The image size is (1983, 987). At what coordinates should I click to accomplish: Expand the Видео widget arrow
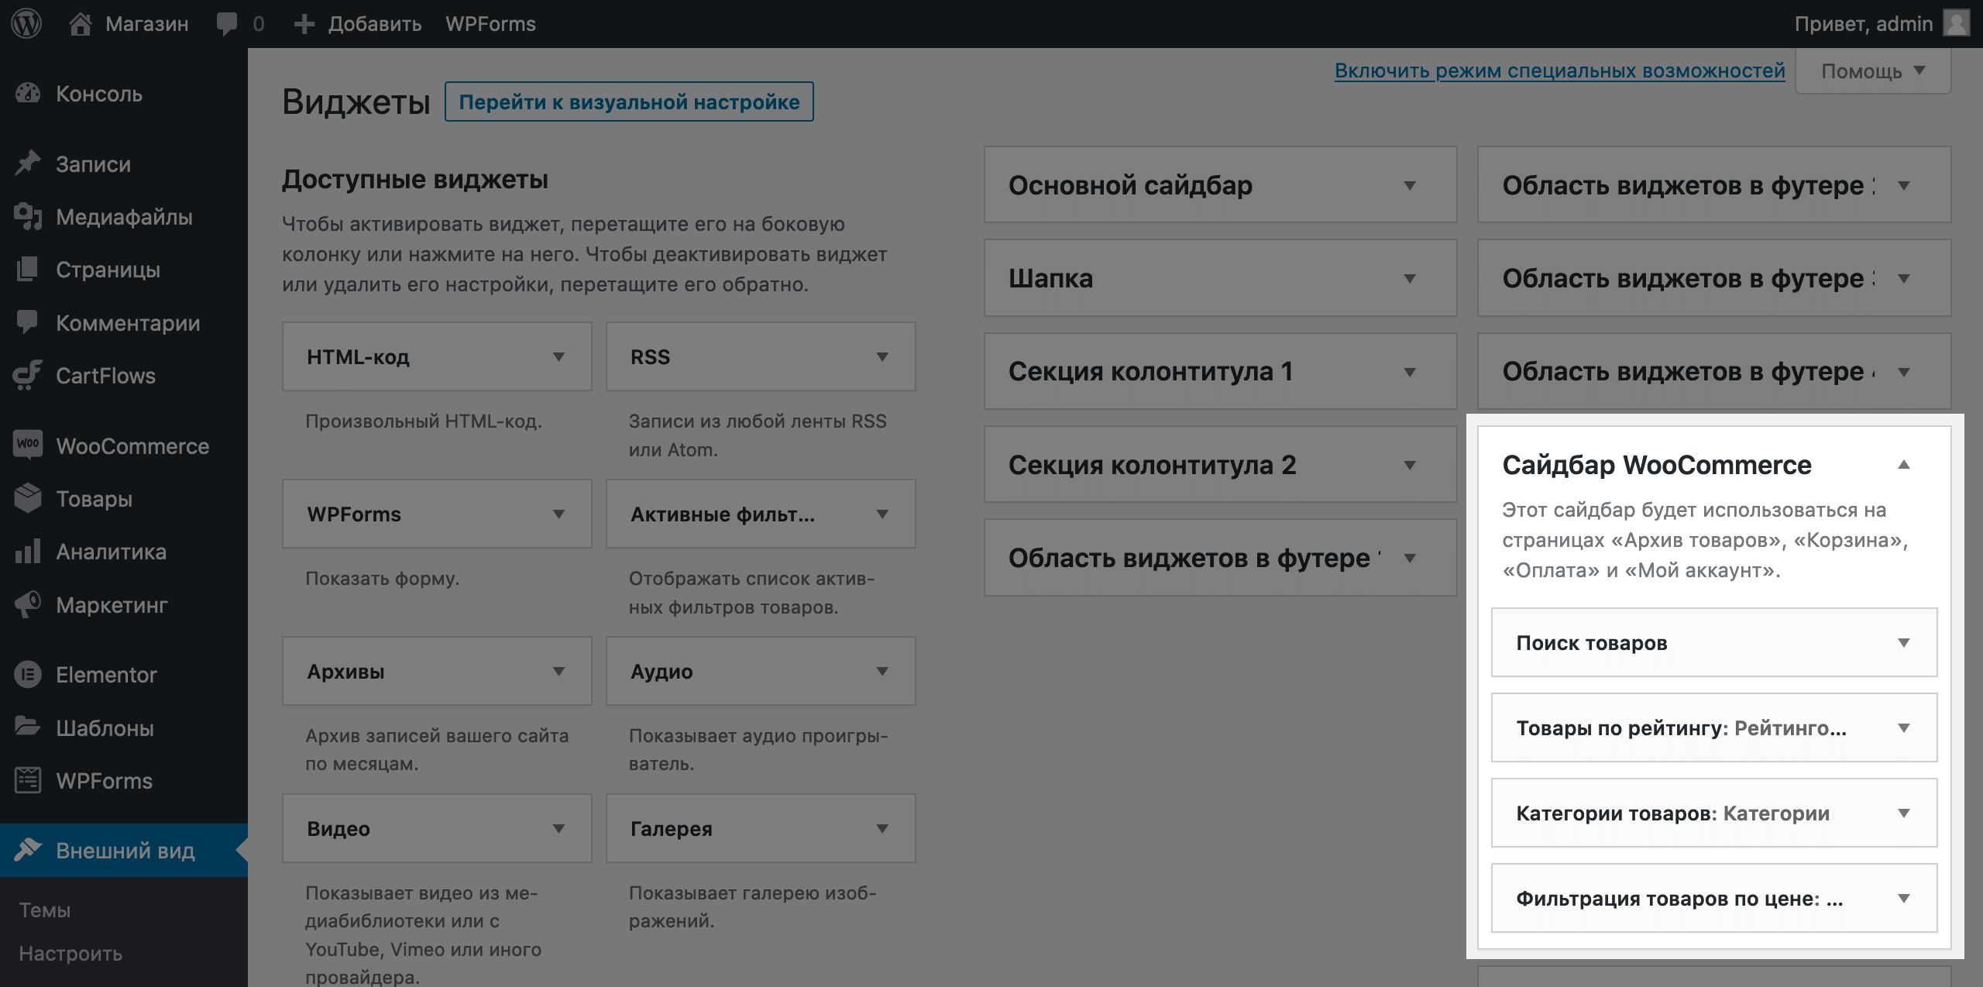[558, 828]
